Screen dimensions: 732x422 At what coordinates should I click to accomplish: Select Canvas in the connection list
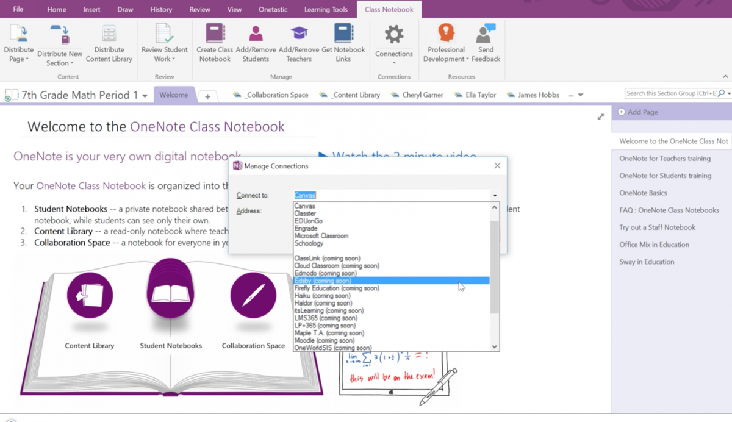point(392,206)
